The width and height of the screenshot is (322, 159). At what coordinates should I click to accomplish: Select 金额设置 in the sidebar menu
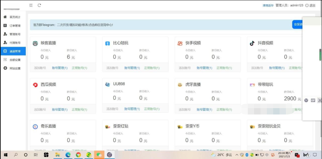click(x=15, y=60)
